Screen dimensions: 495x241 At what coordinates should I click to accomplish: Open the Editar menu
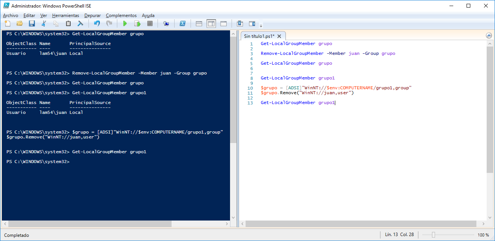(x=29, y=16)
